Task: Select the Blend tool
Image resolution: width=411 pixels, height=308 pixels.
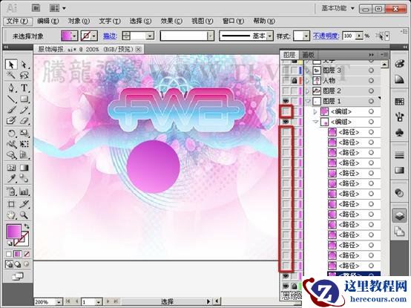Action: [24, 179]
